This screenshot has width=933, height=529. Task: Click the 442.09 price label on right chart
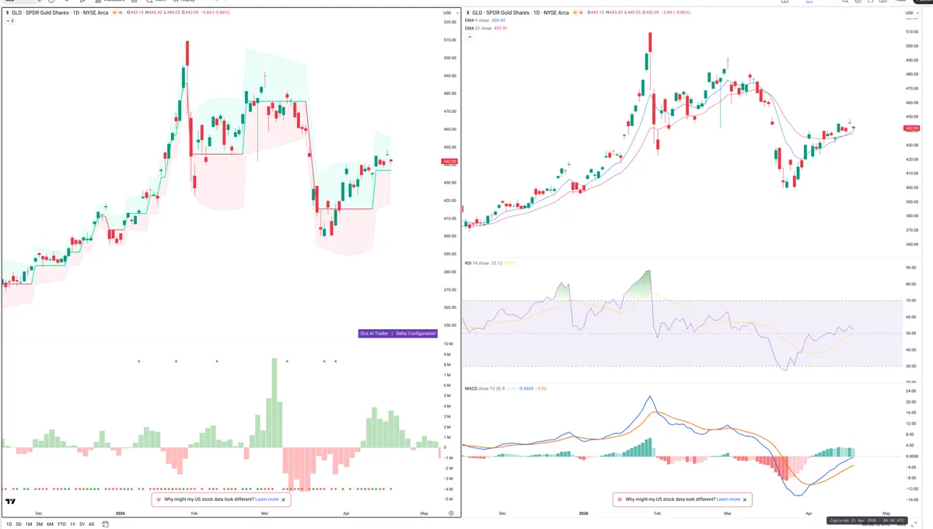tap(912, 128)
